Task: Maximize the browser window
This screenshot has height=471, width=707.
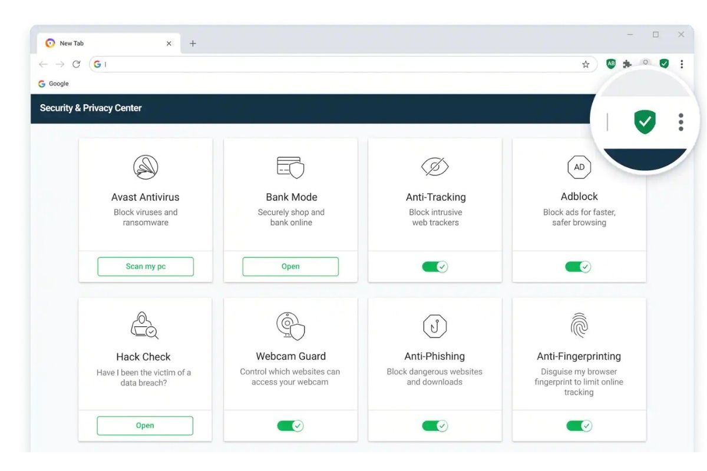Action: (x=655, y=35)
